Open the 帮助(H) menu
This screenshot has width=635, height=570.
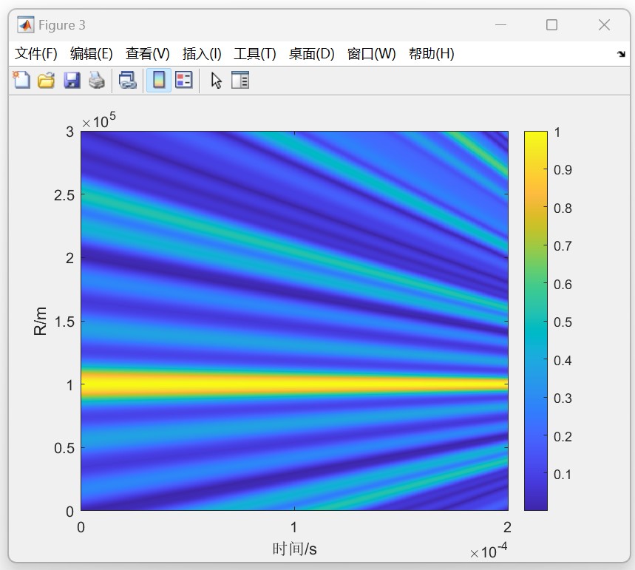(x=431, y=53)
